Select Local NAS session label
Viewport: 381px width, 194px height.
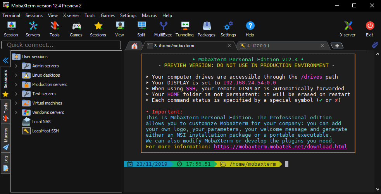click(x=41, y=122)
